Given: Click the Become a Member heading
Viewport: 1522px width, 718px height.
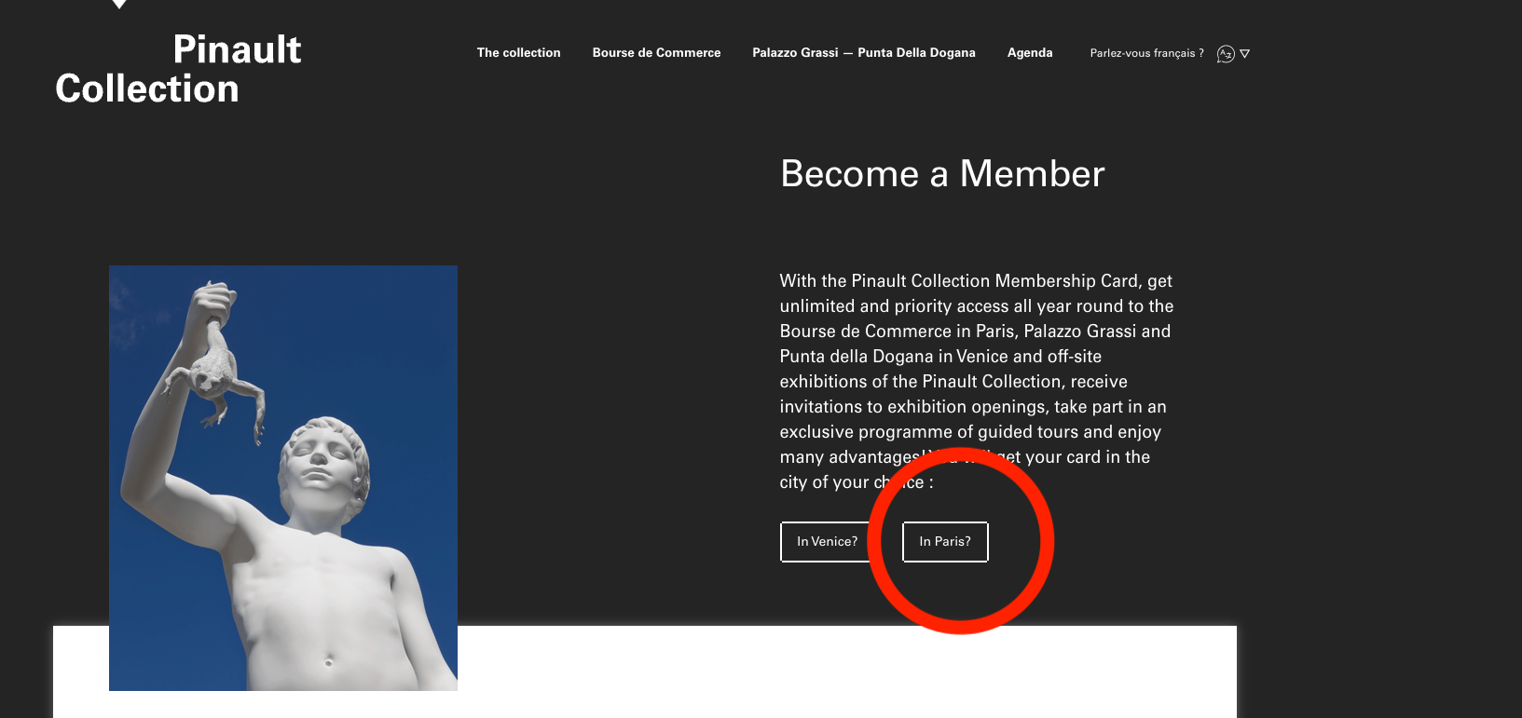Looking at the screenshot, I should point(942,174).
